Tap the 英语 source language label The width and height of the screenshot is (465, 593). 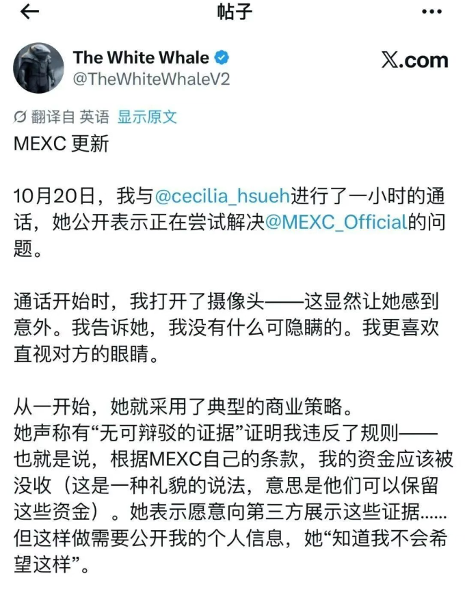point(94,117)
